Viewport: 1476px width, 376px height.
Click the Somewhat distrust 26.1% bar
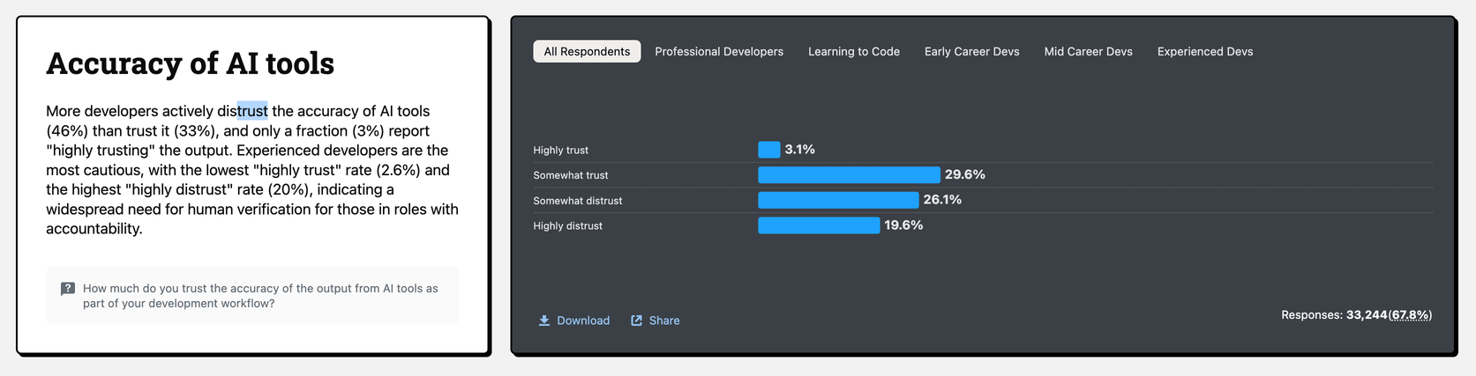click(838, 201)
